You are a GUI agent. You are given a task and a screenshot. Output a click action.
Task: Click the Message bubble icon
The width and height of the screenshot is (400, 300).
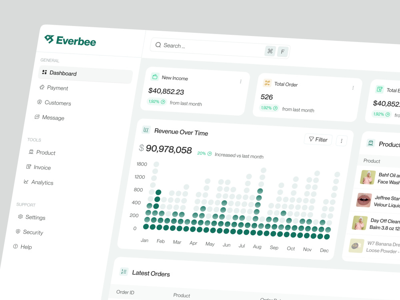point(37,116)
